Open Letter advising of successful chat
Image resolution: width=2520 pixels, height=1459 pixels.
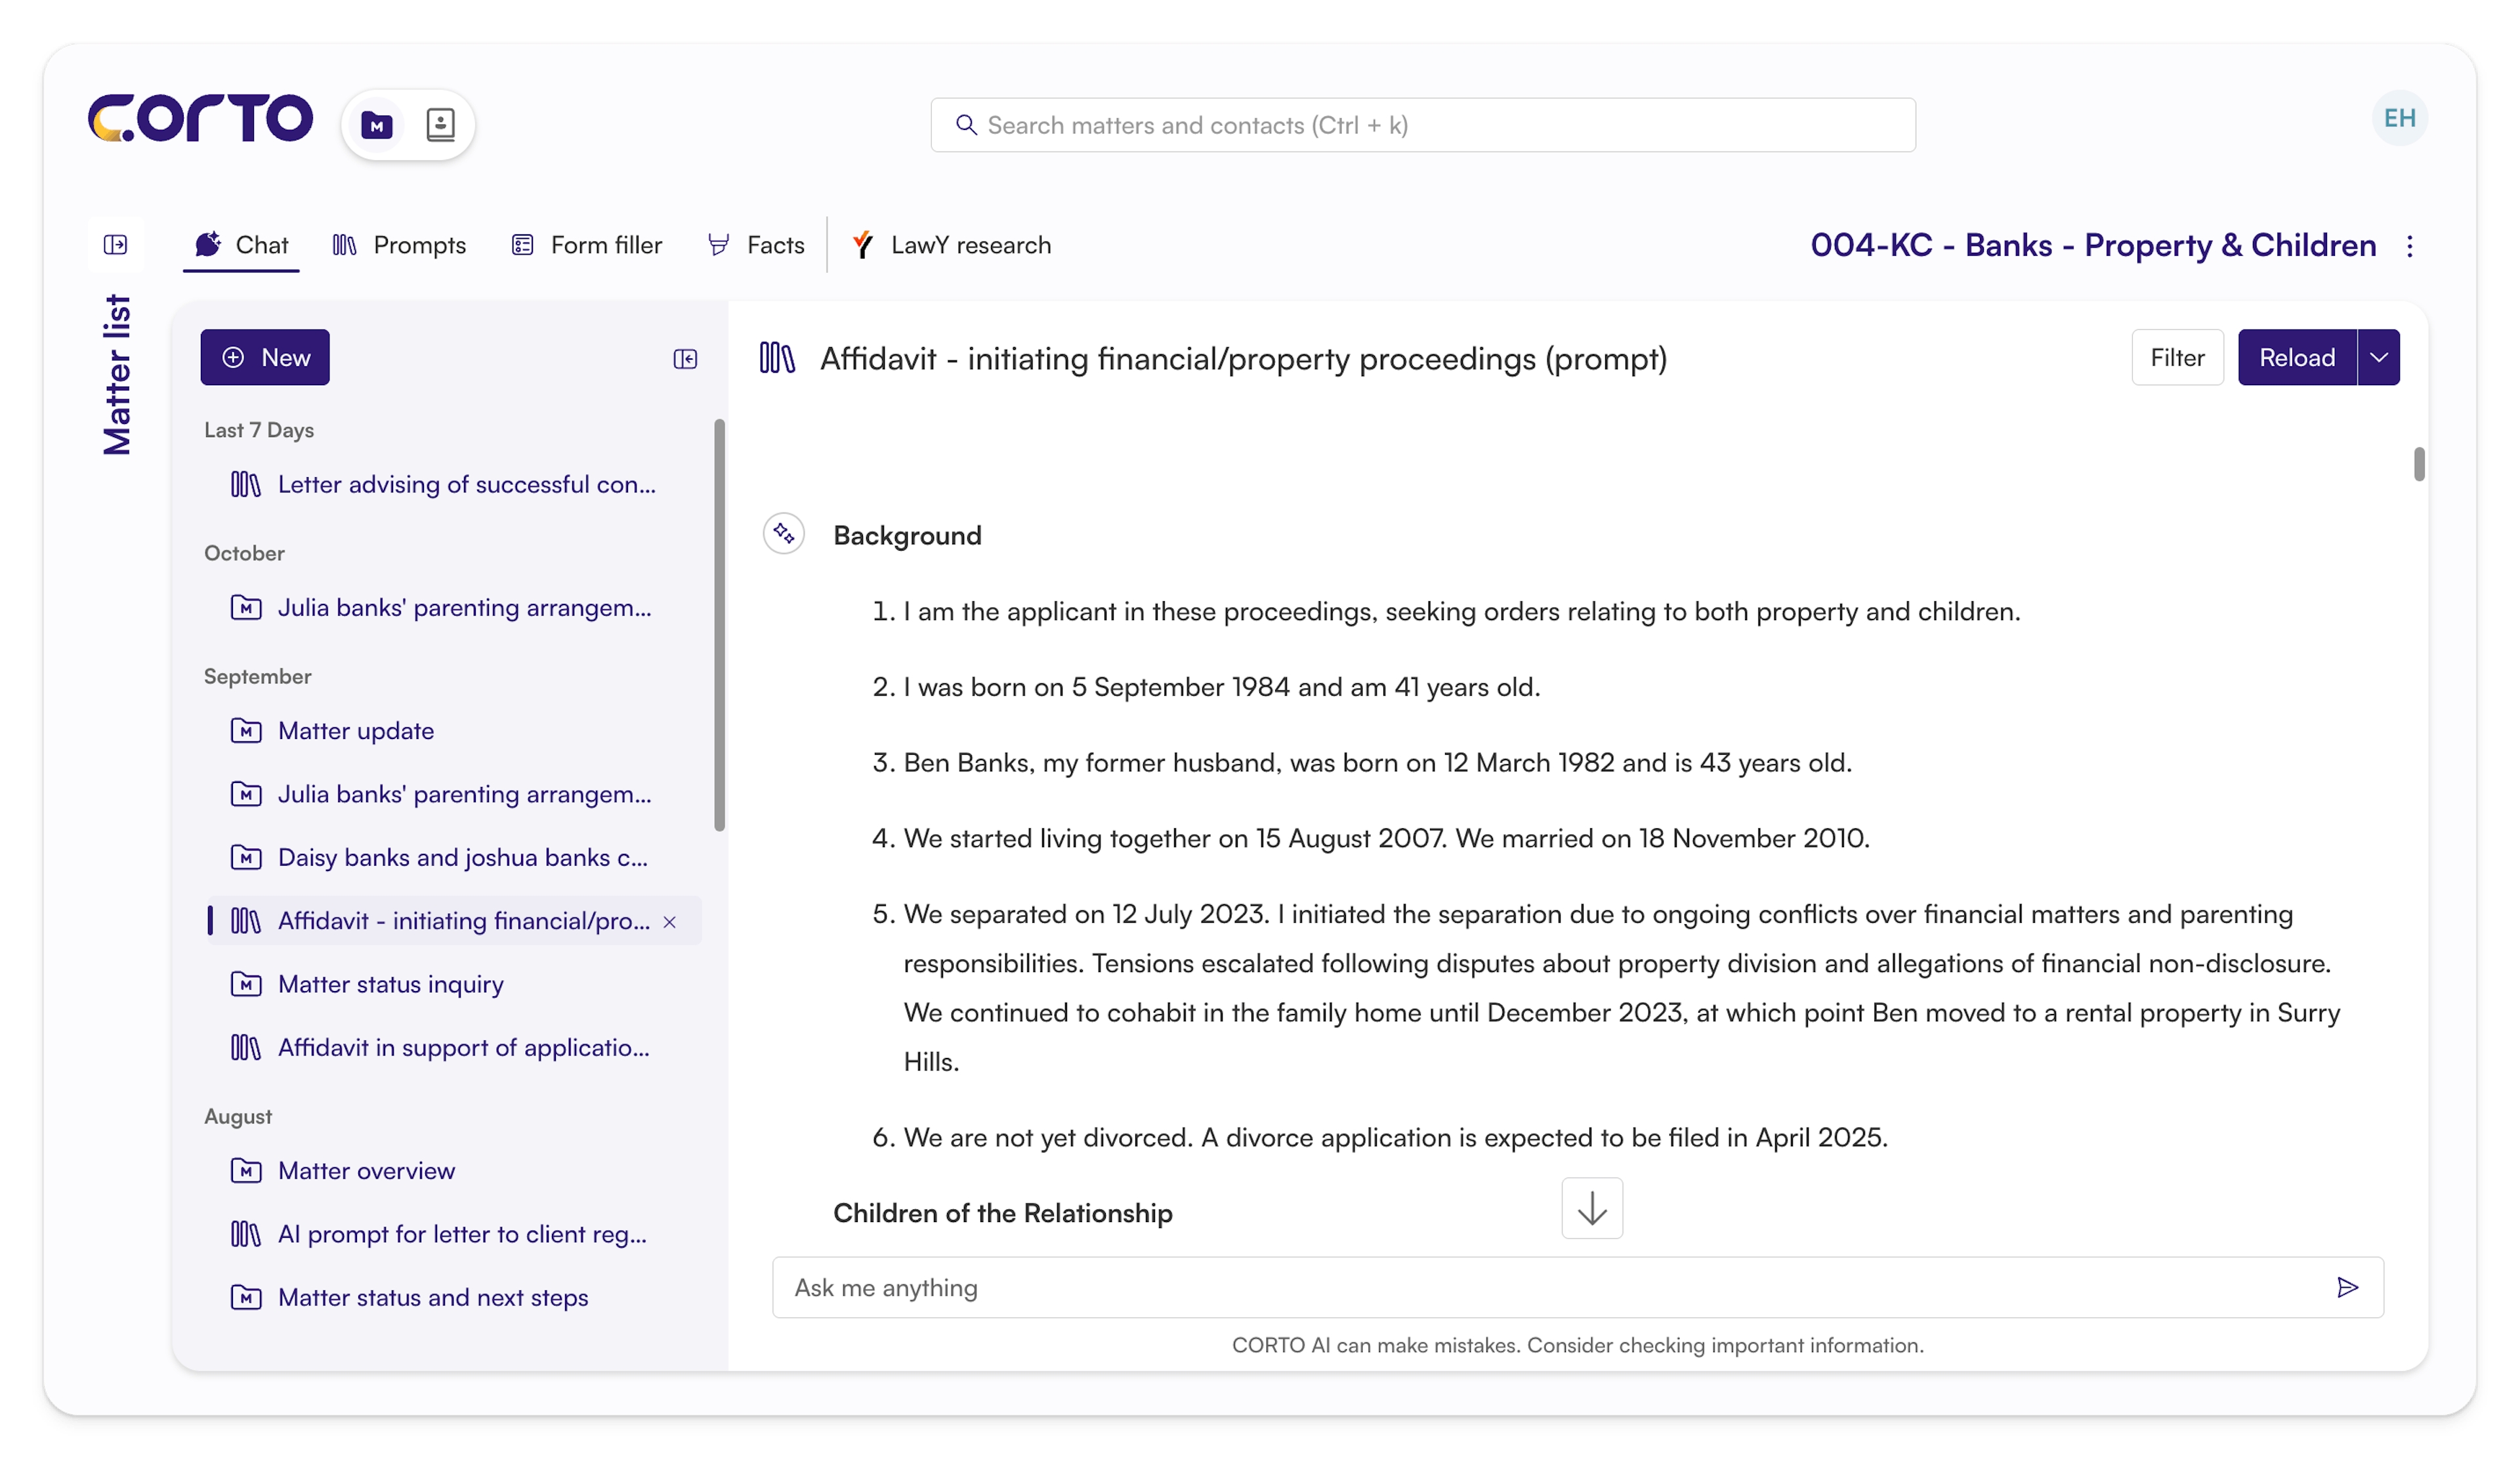pyautogui.click(x=466, y=485)
